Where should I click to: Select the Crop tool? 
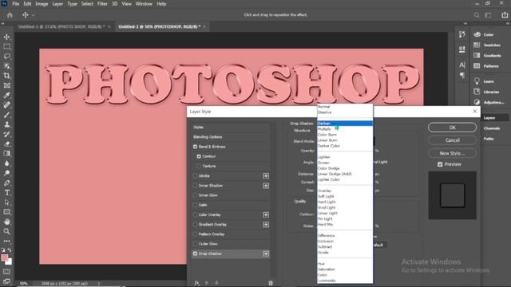[x=7, y=76]
